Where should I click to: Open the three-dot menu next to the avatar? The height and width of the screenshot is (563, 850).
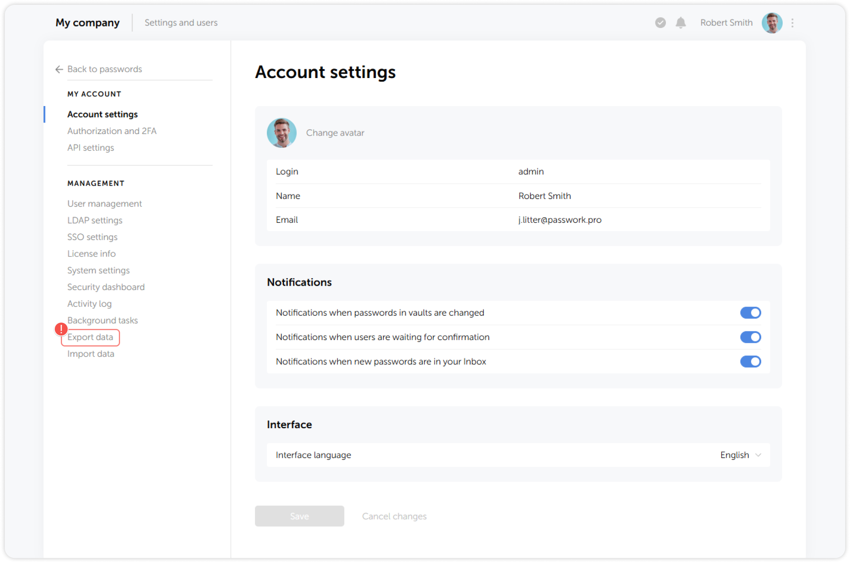coord(792,23)
